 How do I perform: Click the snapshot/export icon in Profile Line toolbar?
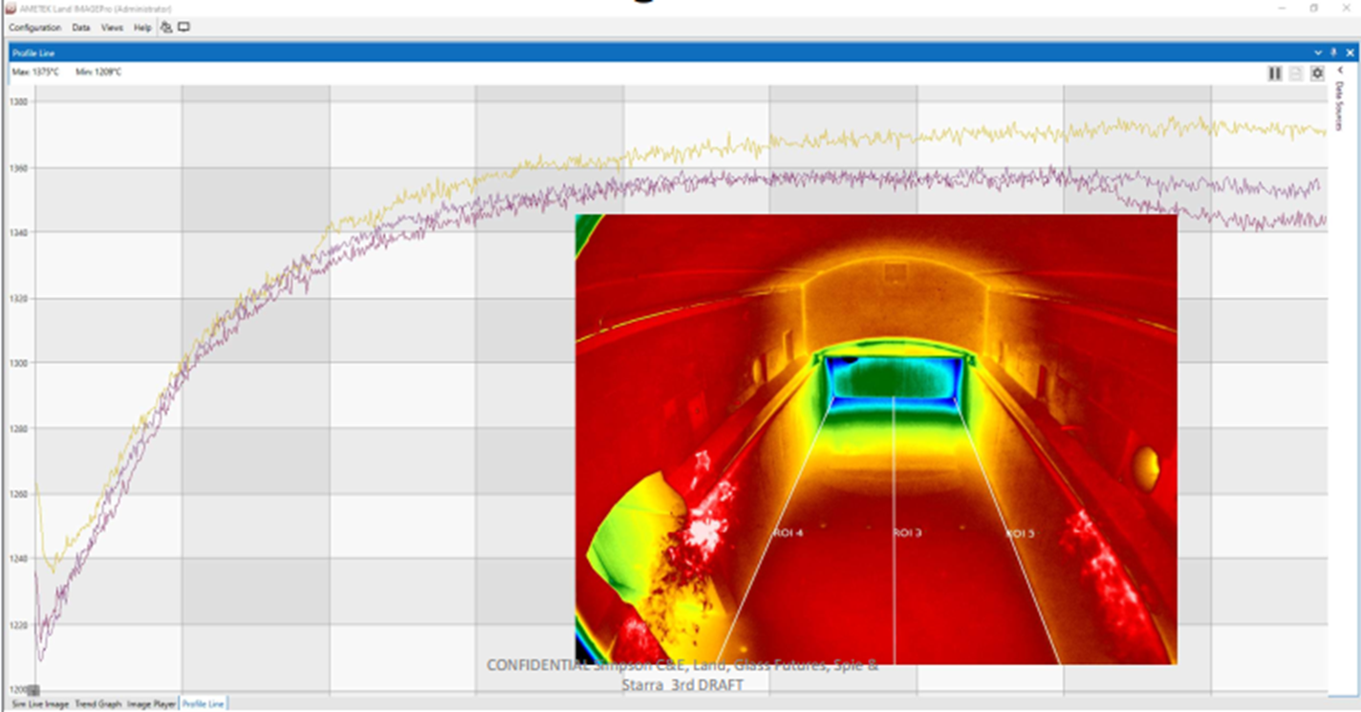1295,73
